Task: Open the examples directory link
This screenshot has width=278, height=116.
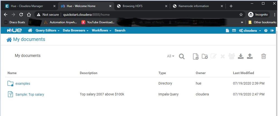Action: (x=23, y=84)
